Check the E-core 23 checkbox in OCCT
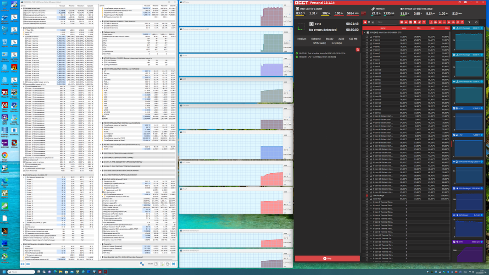This screenshot has height=275, width=489. pyautogui.click(x=367, y=113)
